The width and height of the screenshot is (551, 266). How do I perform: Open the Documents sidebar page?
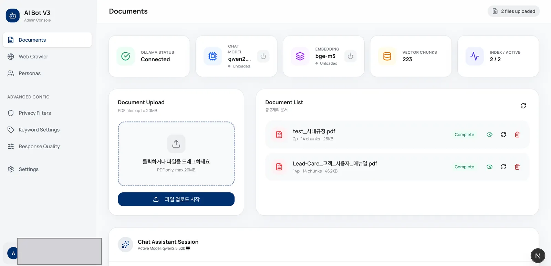click(47, 40)
